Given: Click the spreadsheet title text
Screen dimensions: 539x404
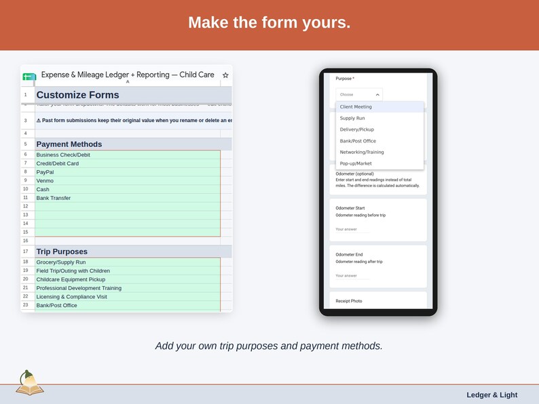Looking at the screenshot, I should [128, 75].
